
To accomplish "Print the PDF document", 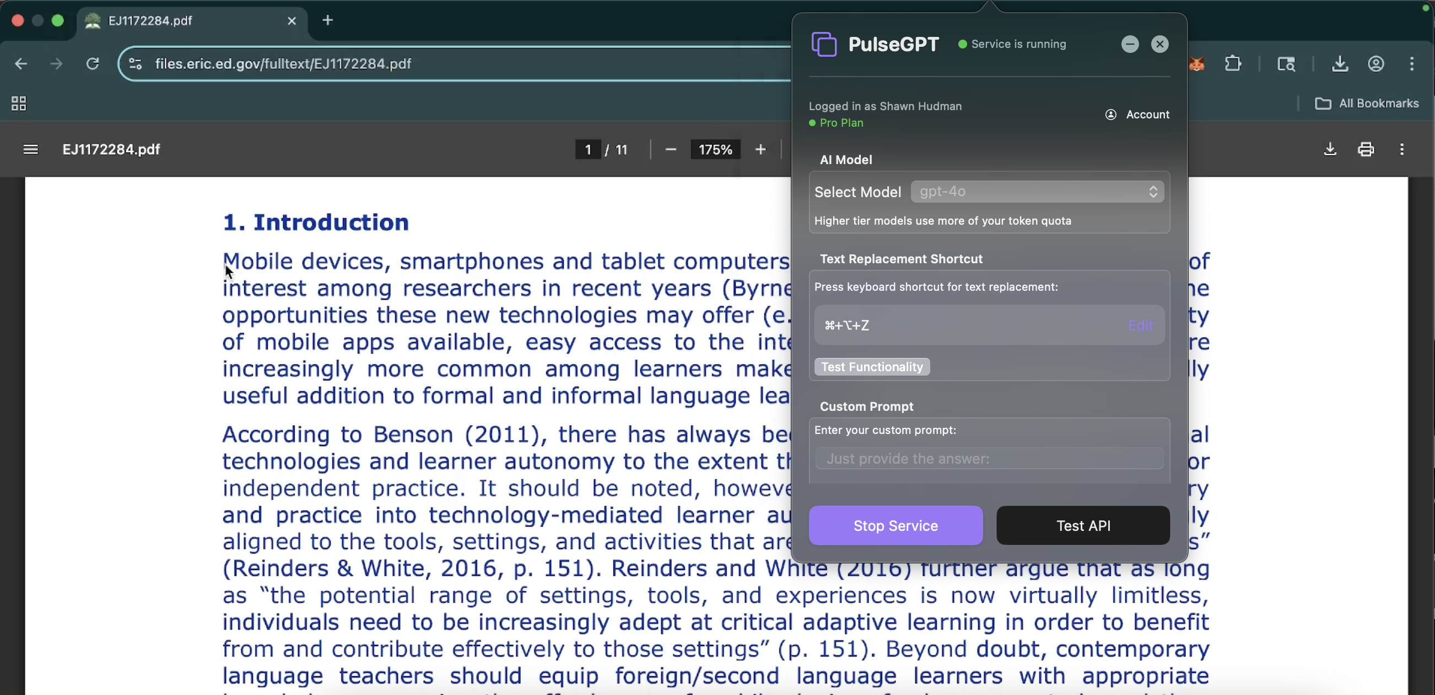I will click(x=1366, y=149).
